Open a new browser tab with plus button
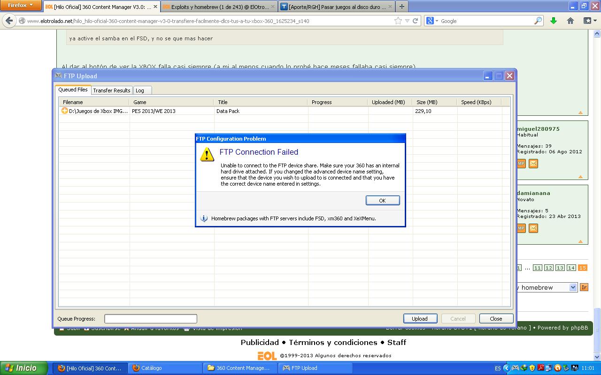Viewport: 601px width, 375px height. click(401, 7)
